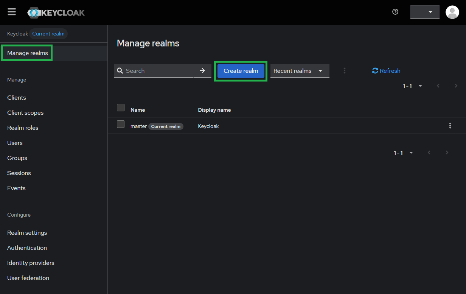The height and width of the screenshot is (294, 466).
Task: Open Clients in the sidebar
Action: 17,97
